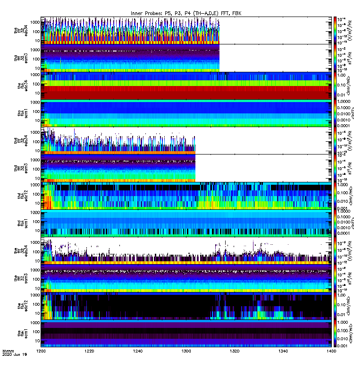The height and width of the screenshot is (378, 354).
Task: Select the 'tha fbk scm1' axis label
Action: click(x=23, y=113)
